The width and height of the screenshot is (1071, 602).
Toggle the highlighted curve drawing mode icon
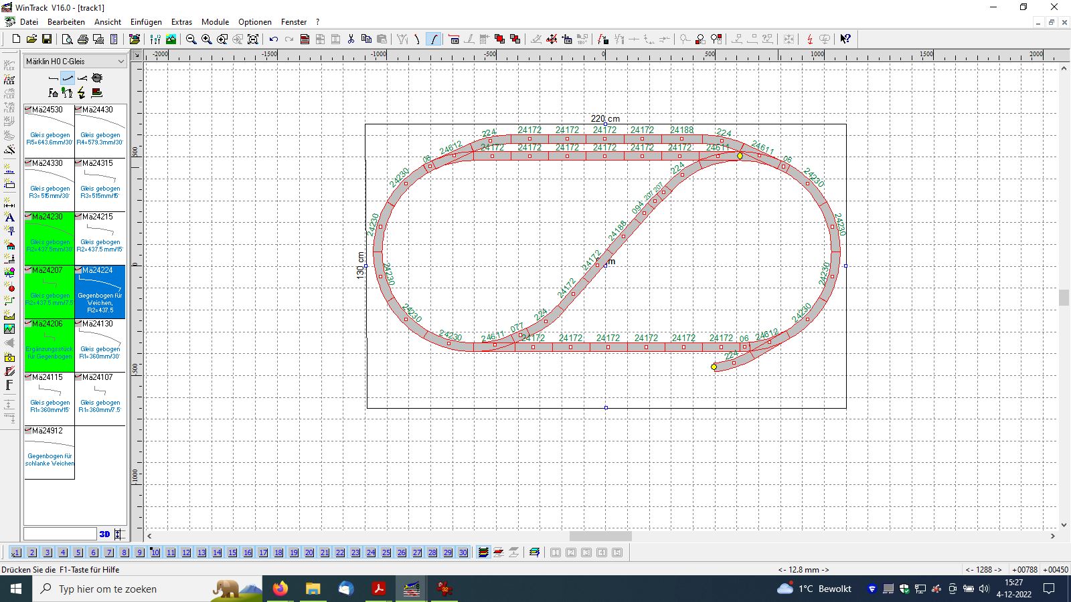click(x=434, y=39)
